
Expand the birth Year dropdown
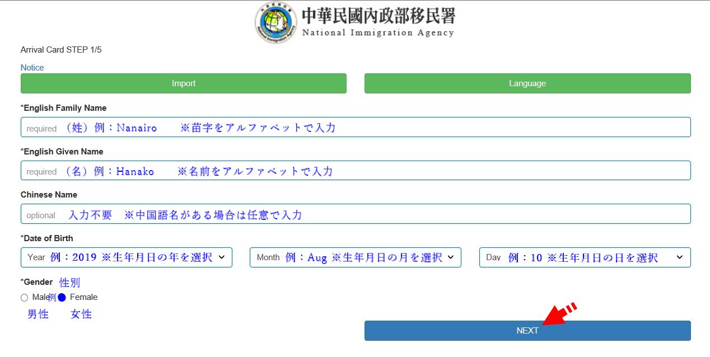pos(126,257)
